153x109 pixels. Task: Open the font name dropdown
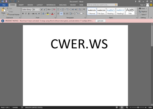click(32, 10)
